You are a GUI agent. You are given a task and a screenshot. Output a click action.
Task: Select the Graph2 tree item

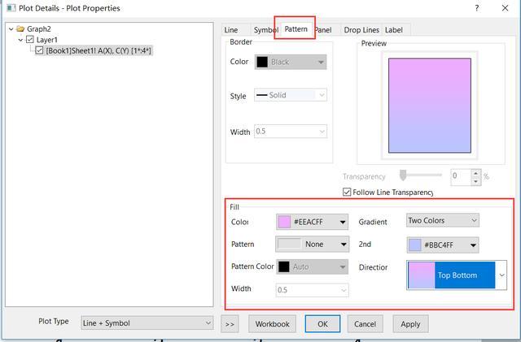click(38, 29)
